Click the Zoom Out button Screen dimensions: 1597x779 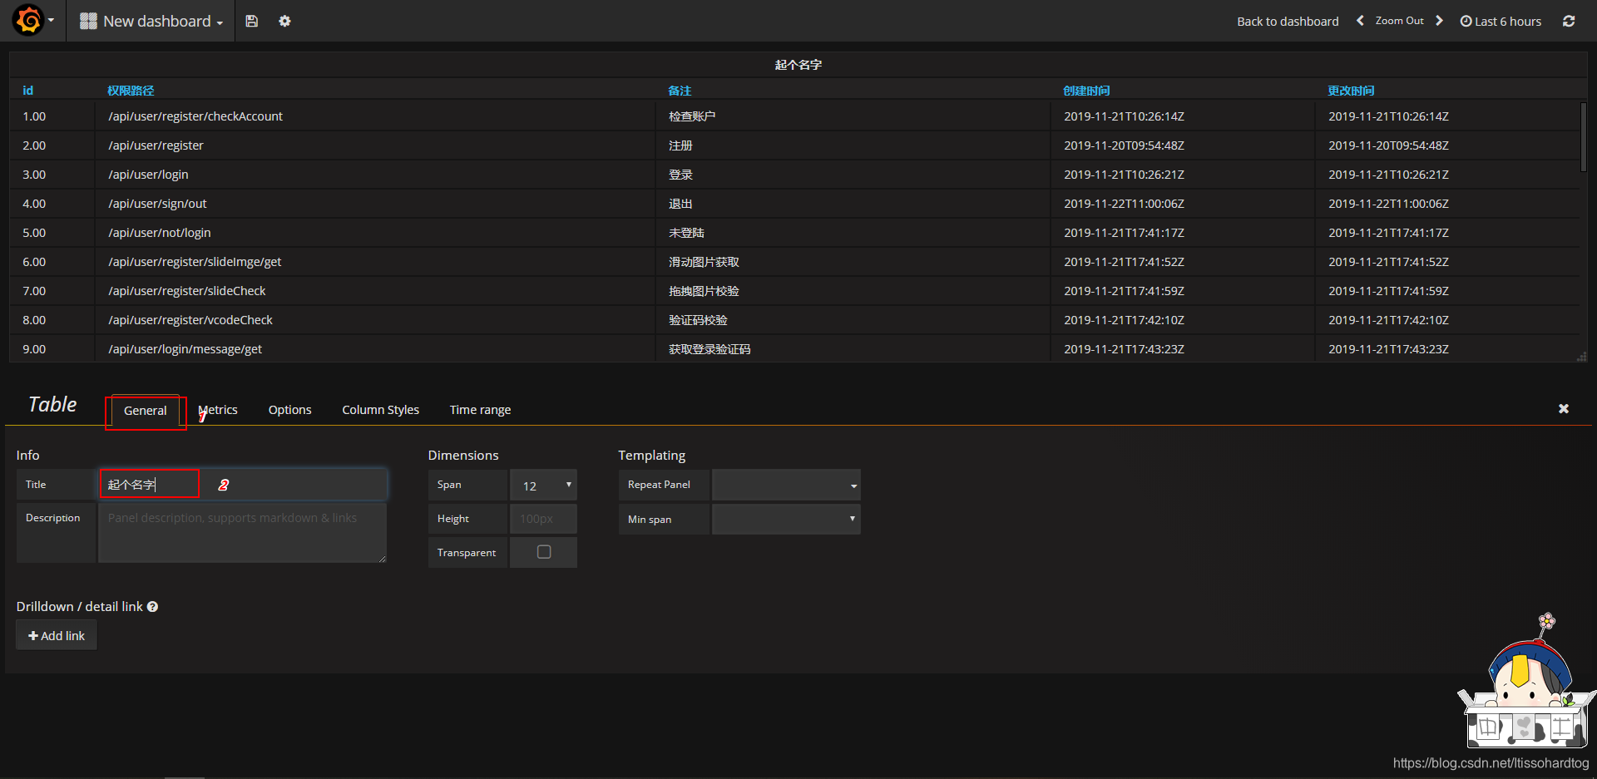click(x=1399, y=21)
